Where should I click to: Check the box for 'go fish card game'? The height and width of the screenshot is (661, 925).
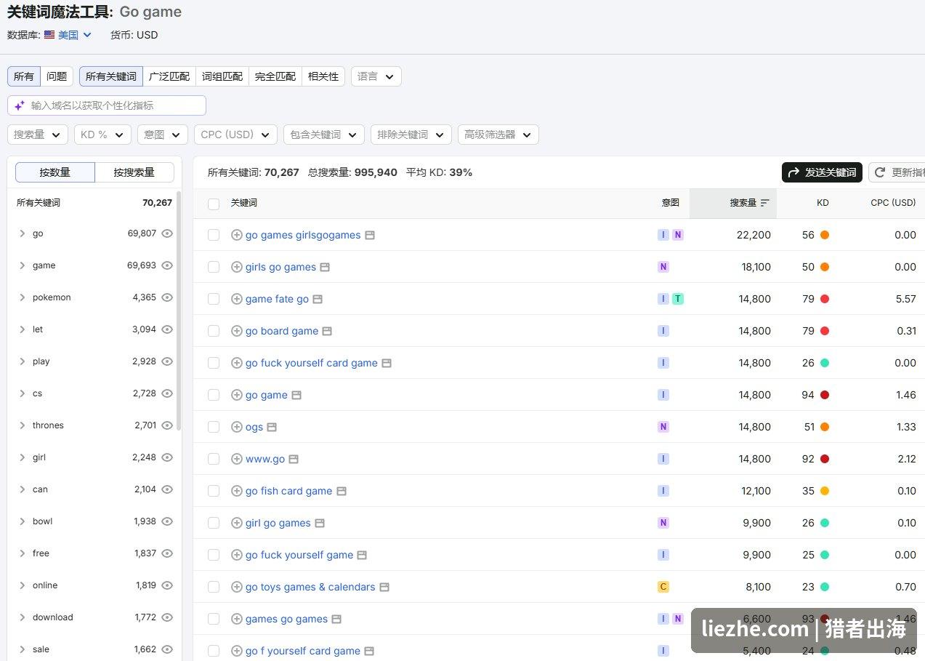[x=214, y=491]
